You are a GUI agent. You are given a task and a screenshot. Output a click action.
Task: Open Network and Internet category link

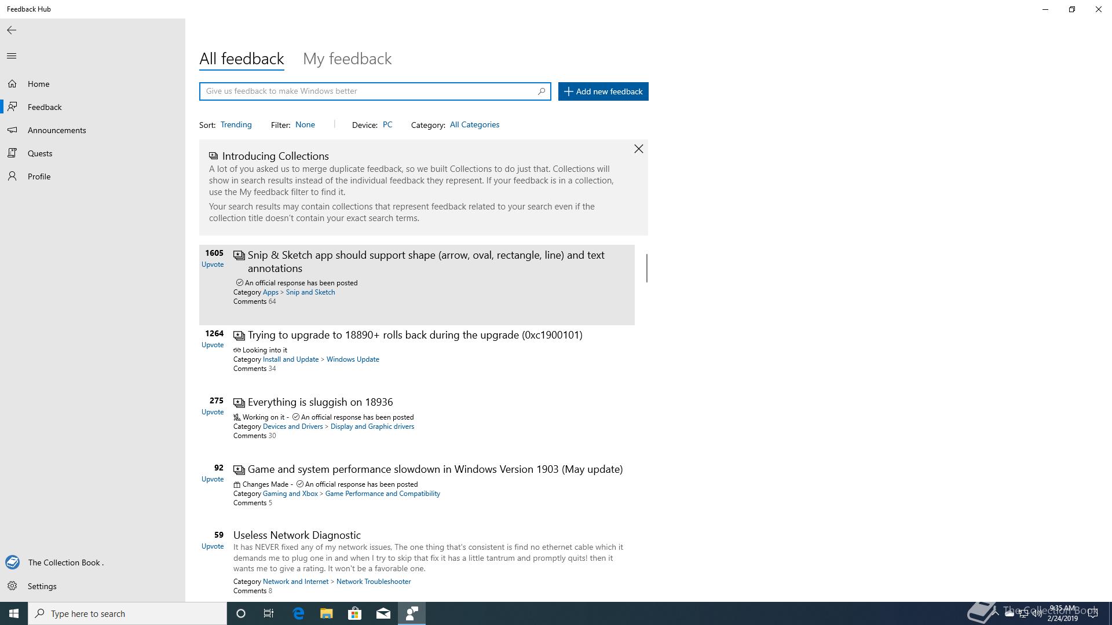point(295,582)
